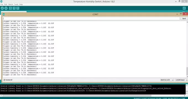Image resolution: width=188 pixels, height=99 pixels.
Task: Click the Upload sketch arrow icon
Action: tap(6, 8)
